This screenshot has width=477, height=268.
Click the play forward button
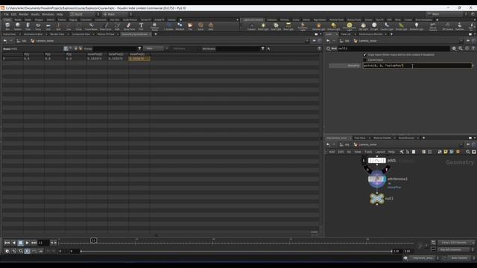[27, 243]
